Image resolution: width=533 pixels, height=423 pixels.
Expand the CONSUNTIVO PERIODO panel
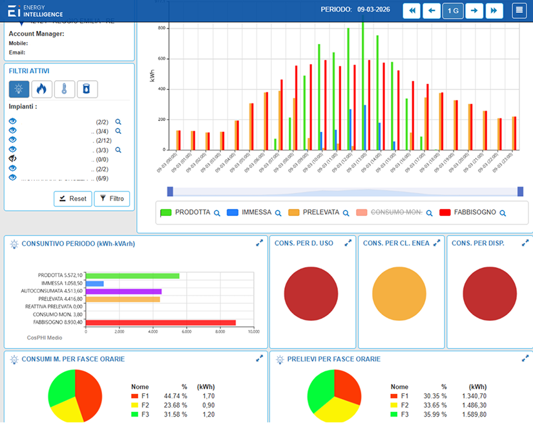pos(260,243)
